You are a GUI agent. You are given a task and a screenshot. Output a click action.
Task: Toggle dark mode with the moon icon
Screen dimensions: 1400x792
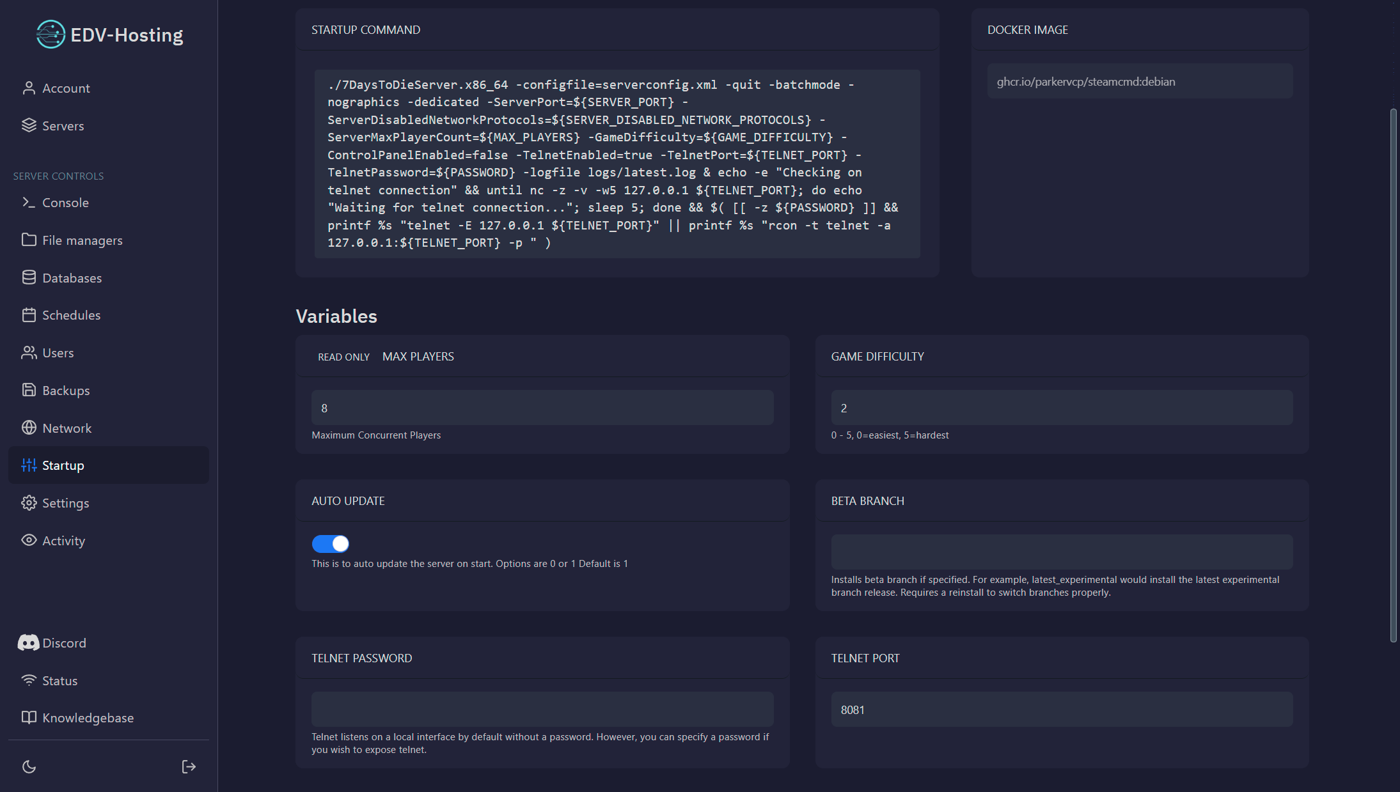point(29,766)
